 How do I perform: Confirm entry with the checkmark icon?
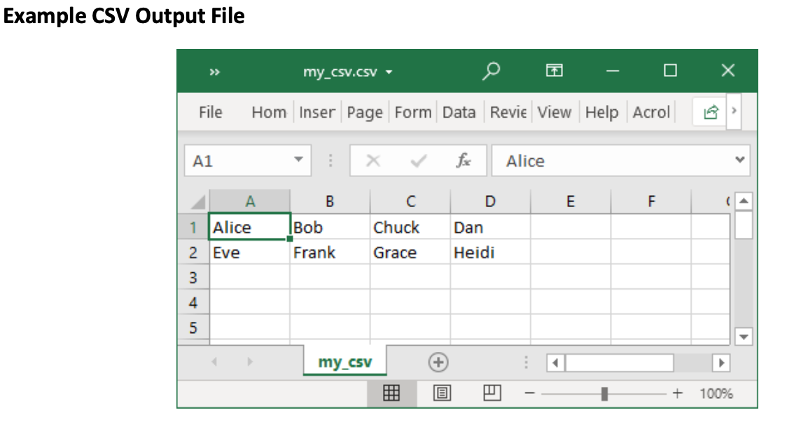418,161
